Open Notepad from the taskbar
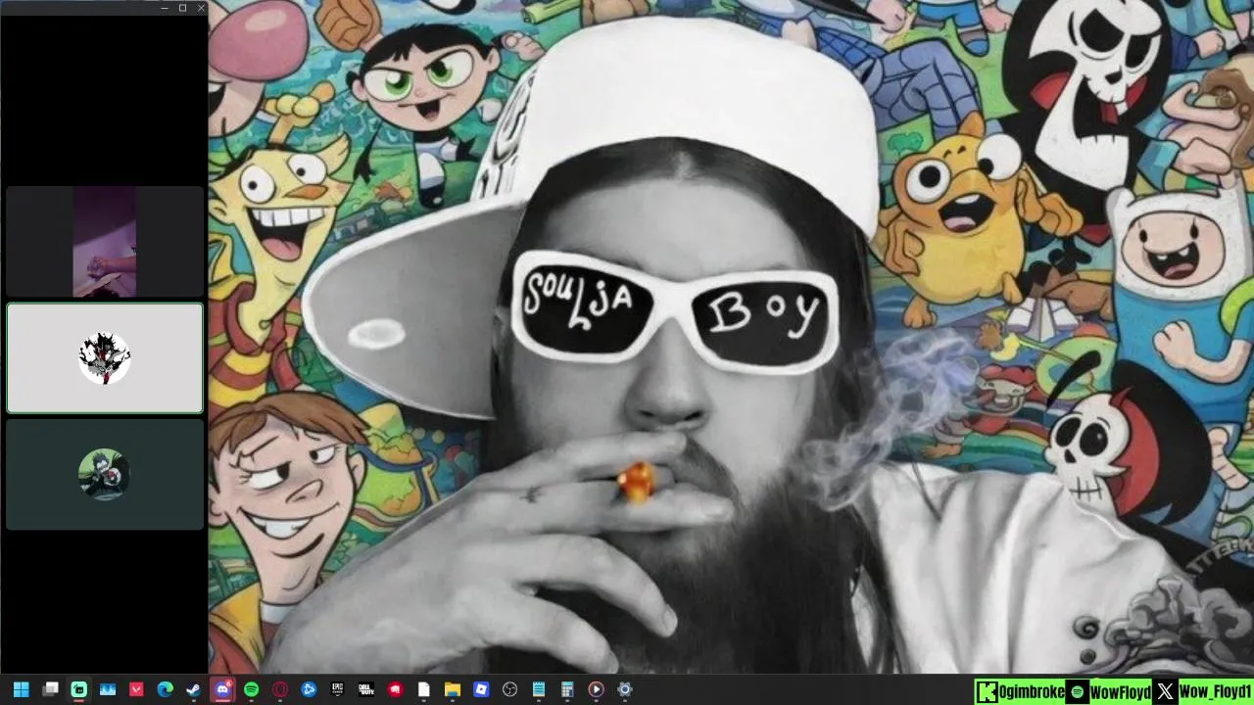Viewport: 1254px width, 705px height. pyautogui.click(x=539, y=689)
